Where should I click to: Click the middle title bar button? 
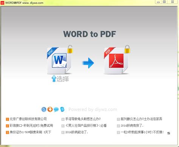click(x=164, y=2)
